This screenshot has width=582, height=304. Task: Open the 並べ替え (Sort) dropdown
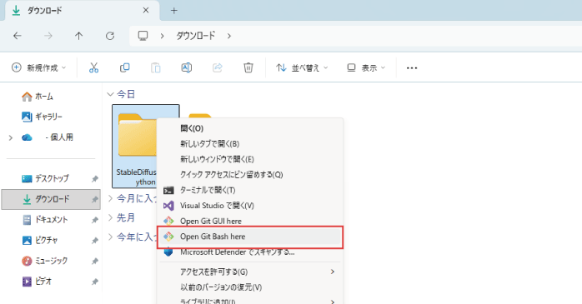point(302,67)
